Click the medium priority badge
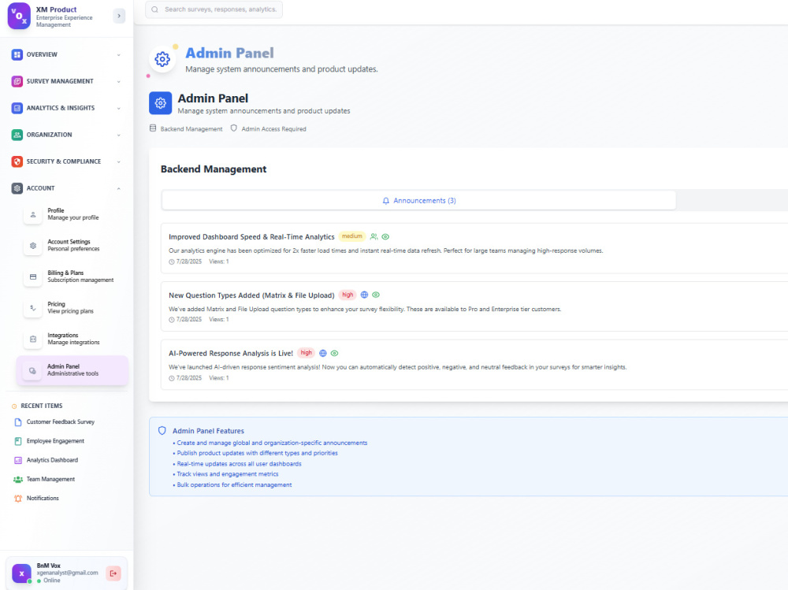Viewport: 788px width, 590px height. [x=351, y=236]
